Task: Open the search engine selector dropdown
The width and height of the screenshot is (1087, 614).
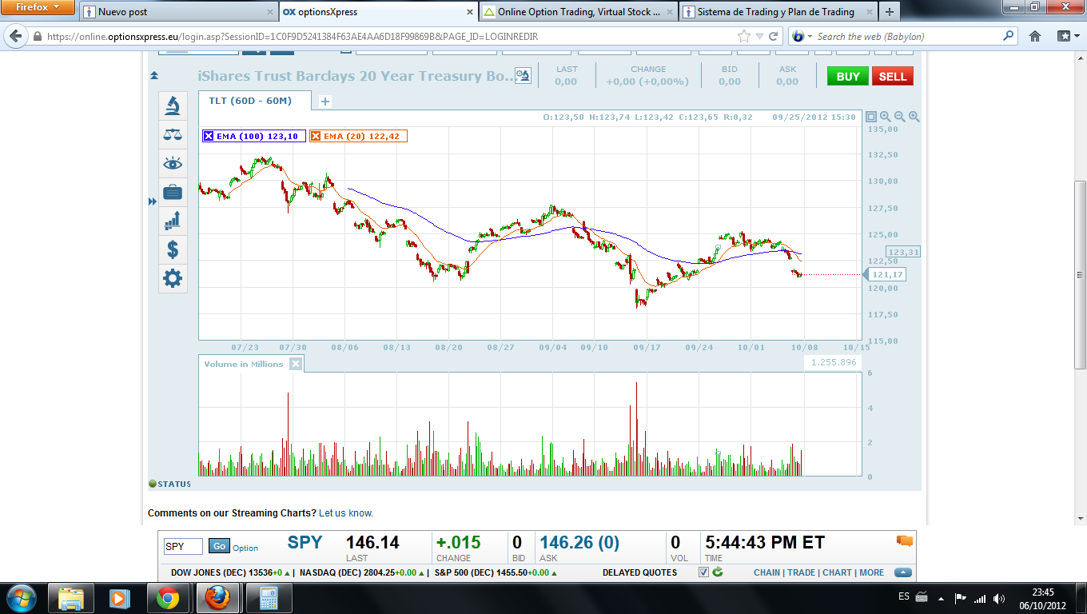Action: click(802, 36)
